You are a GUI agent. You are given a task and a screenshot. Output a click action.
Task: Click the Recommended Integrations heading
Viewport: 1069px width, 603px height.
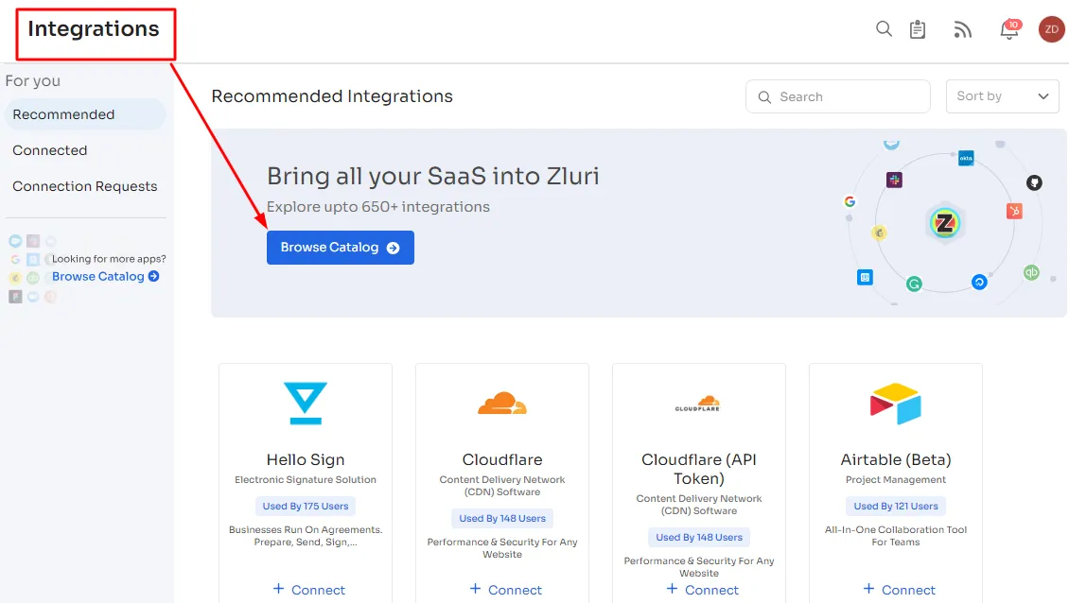pyautogui.click(x=332, y=96)
